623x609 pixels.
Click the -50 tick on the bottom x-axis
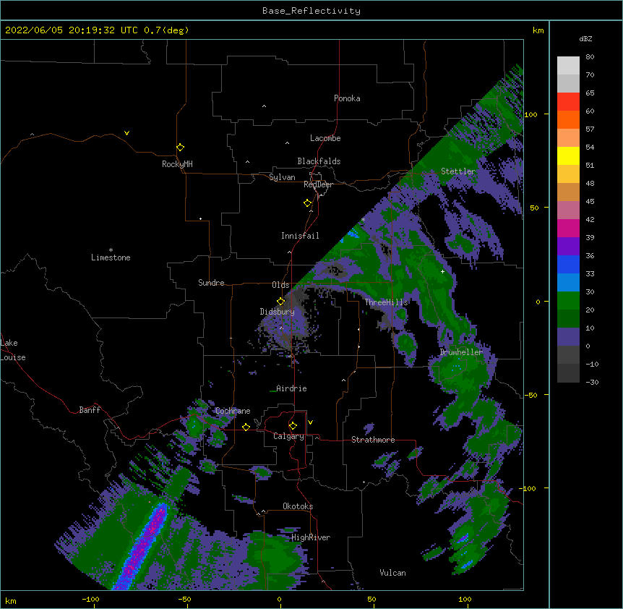(x=185, y=599)
